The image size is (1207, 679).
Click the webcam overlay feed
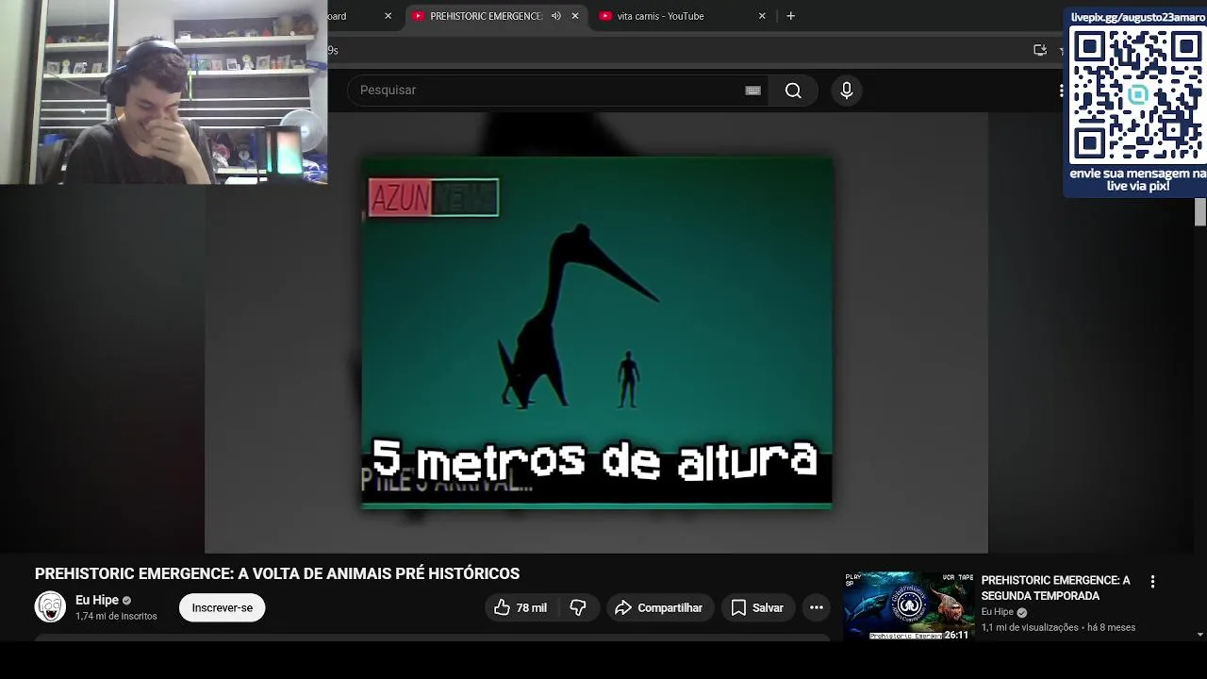(164, 91)
